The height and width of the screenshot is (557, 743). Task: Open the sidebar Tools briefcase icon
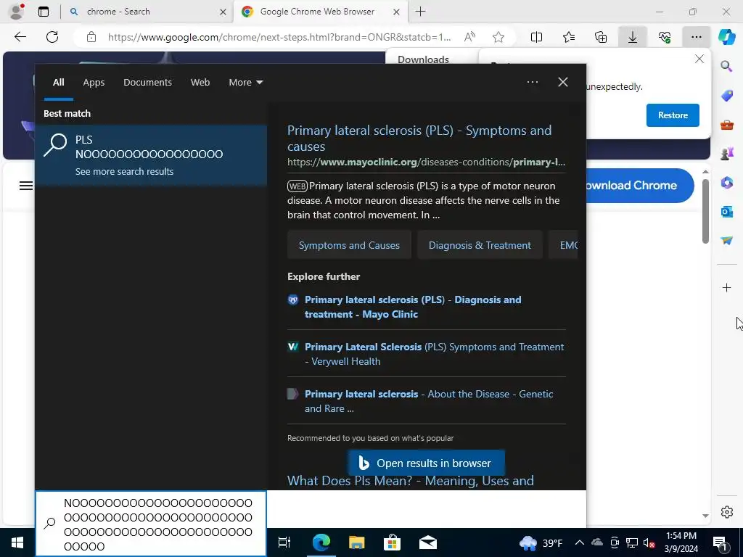(727, 125)
